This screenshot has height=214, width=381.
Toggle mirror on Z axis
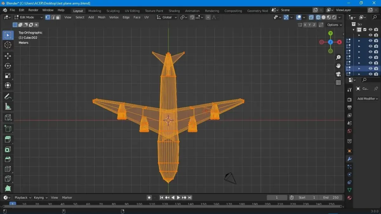(x=314, y=25)
